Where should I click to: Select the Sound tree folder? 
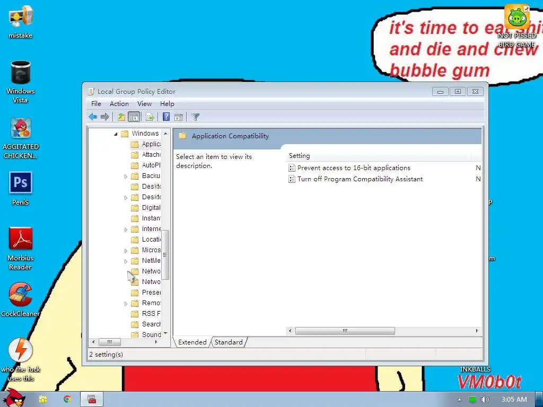[146, 335]
